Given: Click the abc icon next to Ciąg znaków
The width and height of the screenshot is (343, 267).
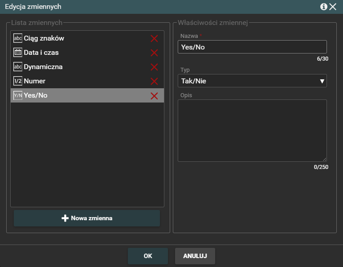Looking at the screenshot, I should pyautogui.click(x=18, y=38).
